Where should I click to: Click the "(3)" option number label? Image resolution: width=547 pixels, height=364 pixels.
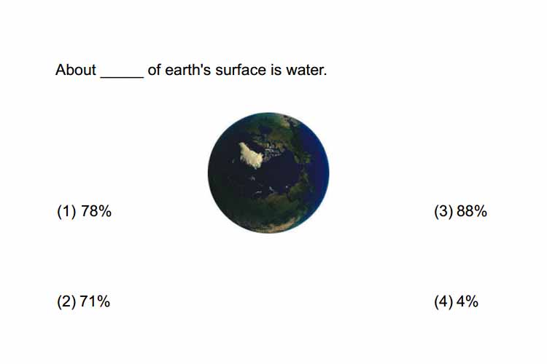tap(443, 211)
